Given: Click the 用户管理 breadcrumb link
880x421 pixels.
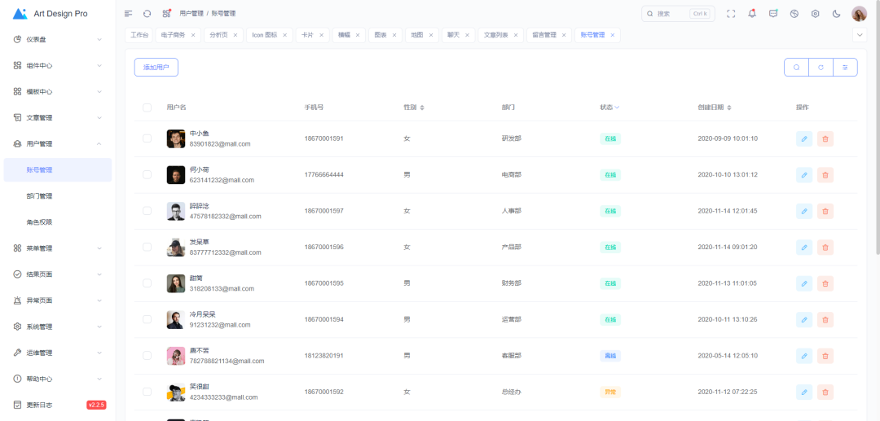Looking at the screenshot, I should 191,14.
